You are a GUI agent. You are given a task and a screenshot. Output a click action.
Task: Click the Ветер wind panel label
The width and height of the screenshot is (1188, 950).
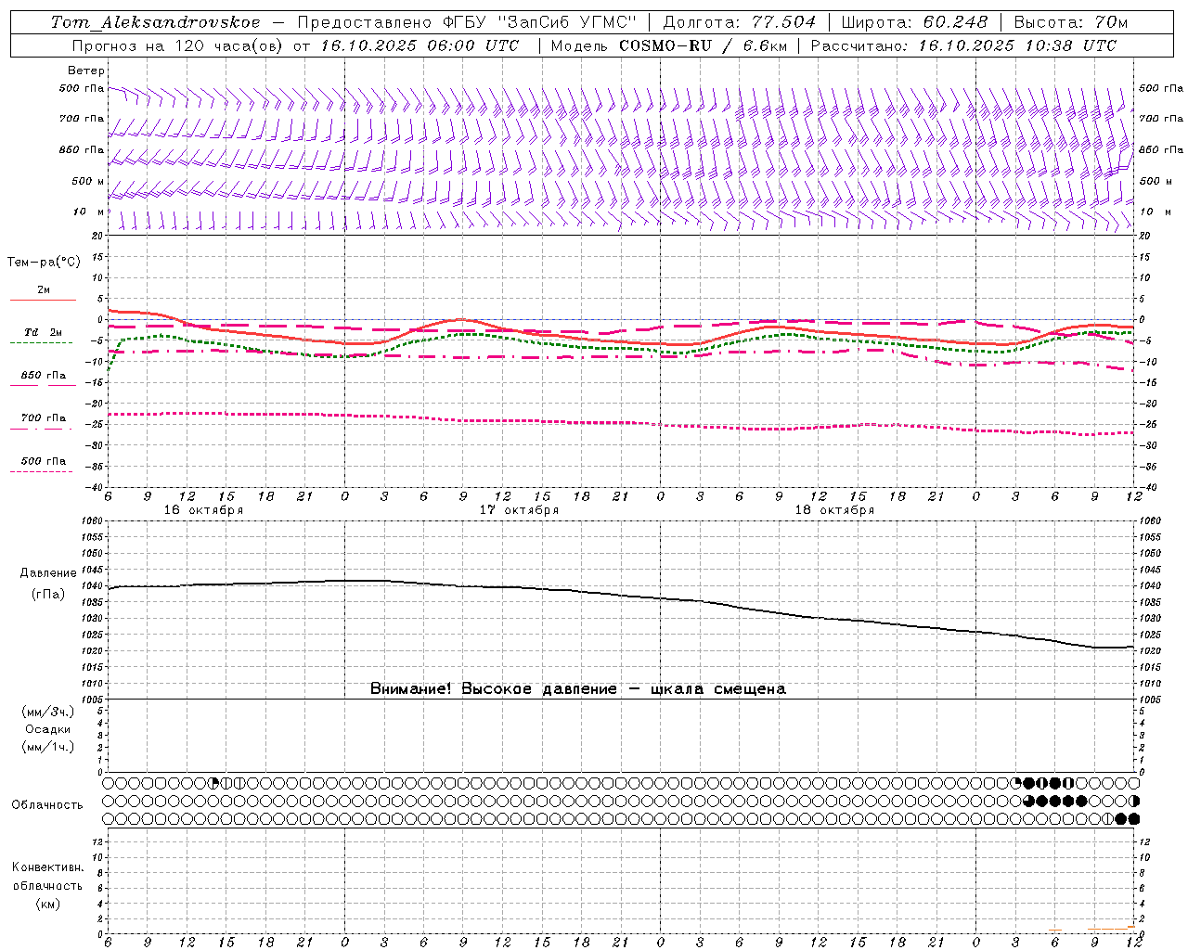(86, 71)
